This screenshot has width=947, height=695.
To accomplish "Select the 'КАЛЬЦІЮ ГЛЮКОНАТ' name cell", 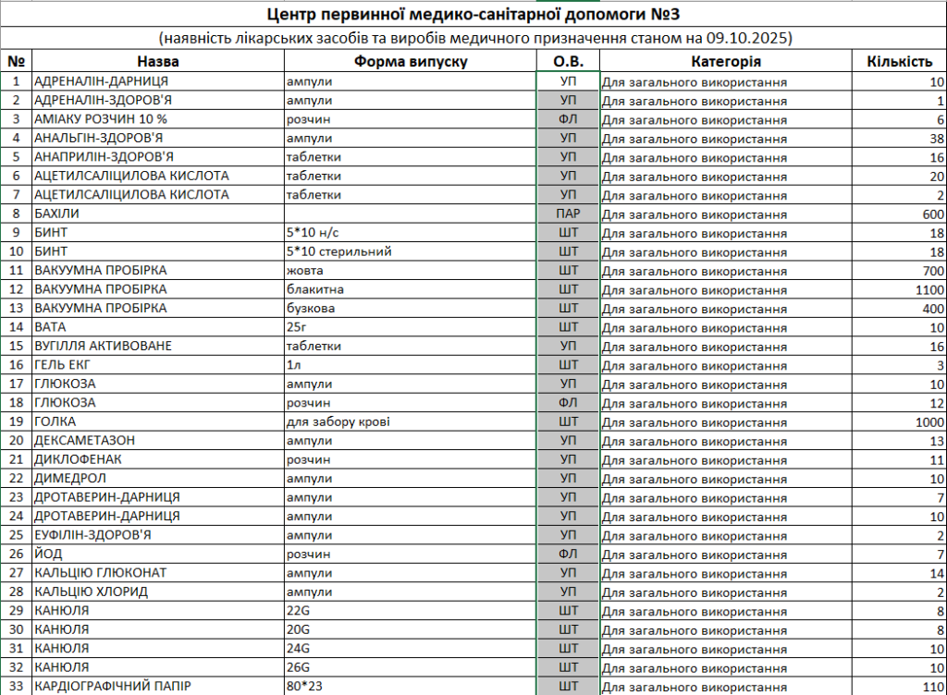I will pyautogui.click(x=157, y=573).
